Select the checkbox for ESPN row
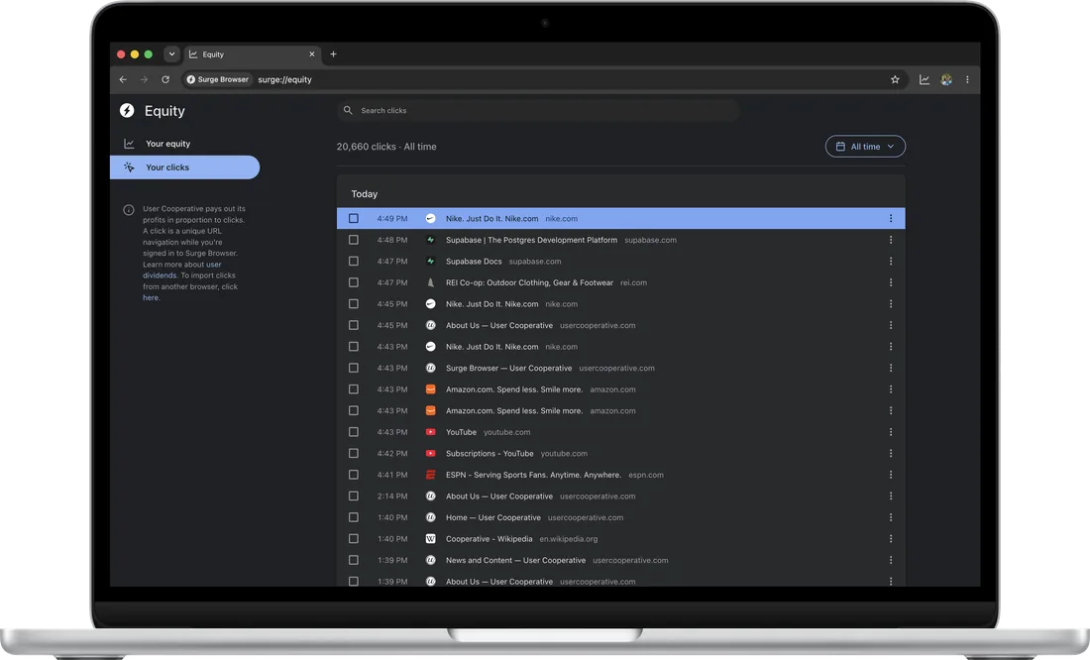Viewport: 1090px width, 660px height. (353, 475)
